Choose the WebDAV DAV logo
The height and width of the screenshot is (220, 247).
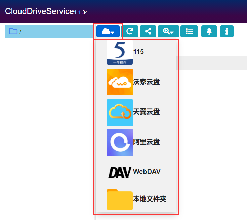tap(120, 172)
